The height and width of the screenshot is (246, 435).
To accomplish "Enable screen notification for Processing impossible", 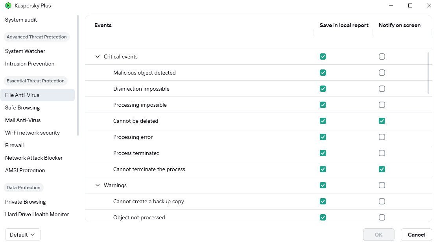I will tap(382, 105).
